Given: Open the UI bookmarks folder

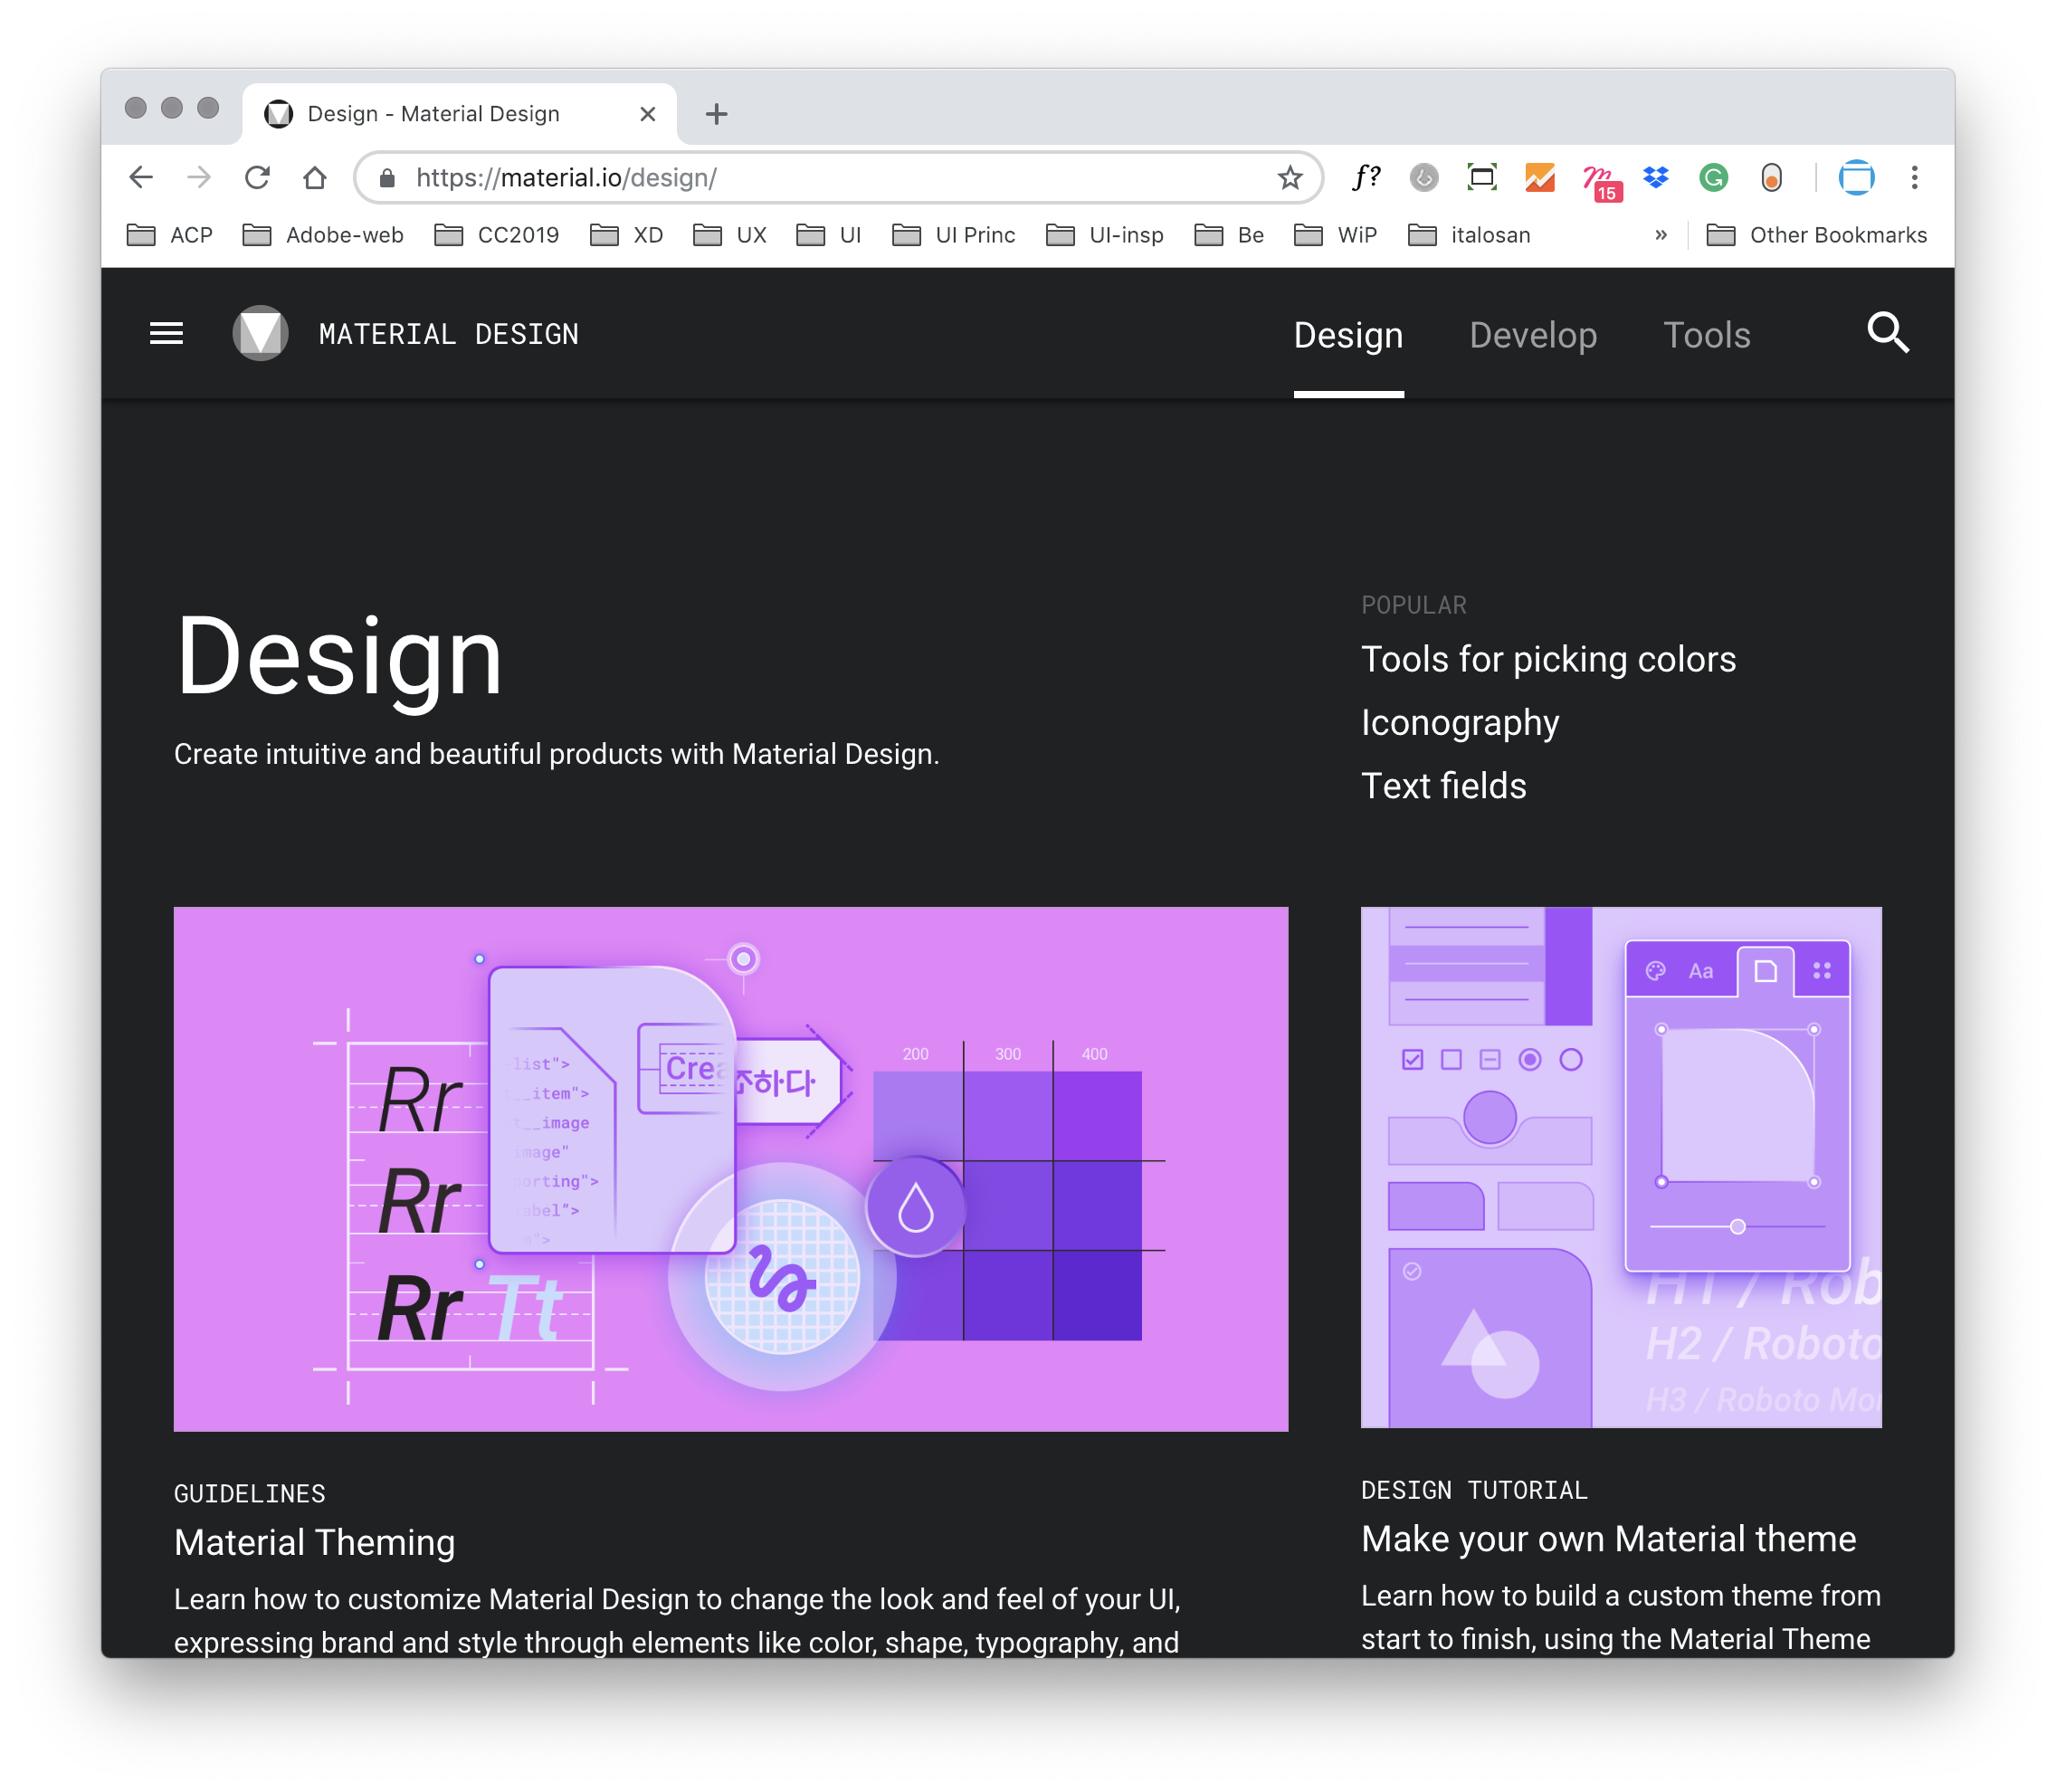Looking at the screenshot, I should 829,235.
